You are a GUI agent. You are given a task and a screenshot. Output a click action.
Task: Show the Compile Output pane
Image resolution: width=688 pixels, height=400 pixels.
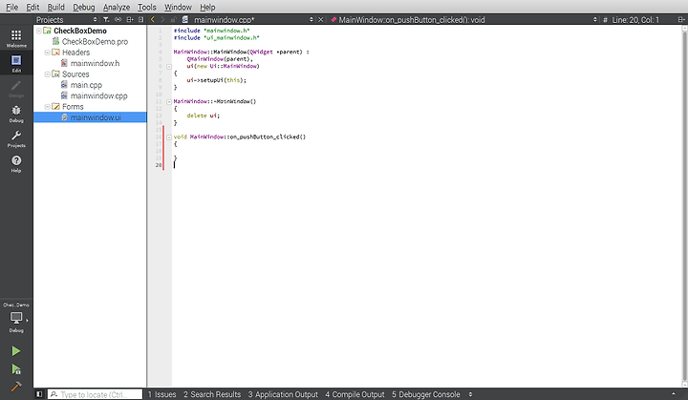pyautogui.click(x=355, y=394)
